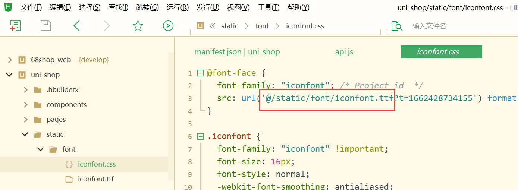Screen dimensions: 518x190
Task: Bookmark with the star icon
Action: point(138,26)
